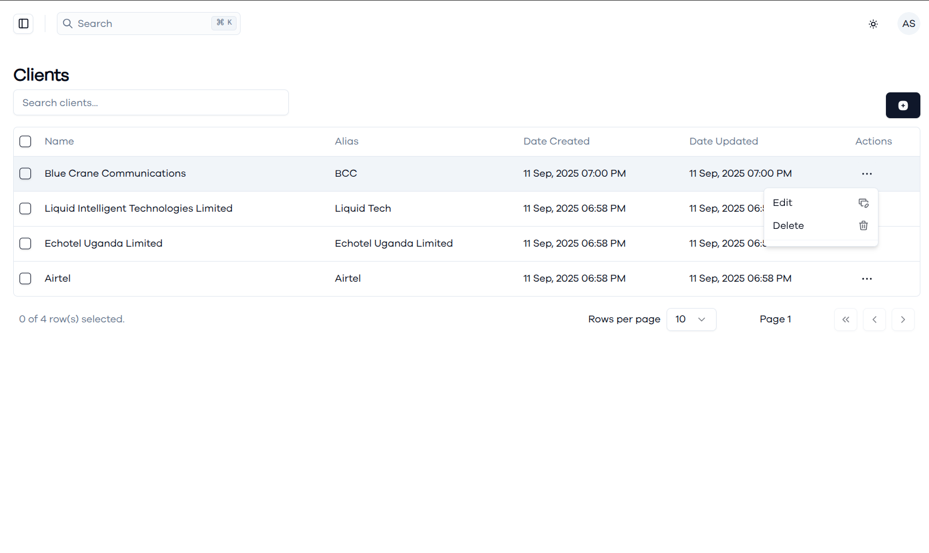Tick the select-all header checkbox

point(25,141)
